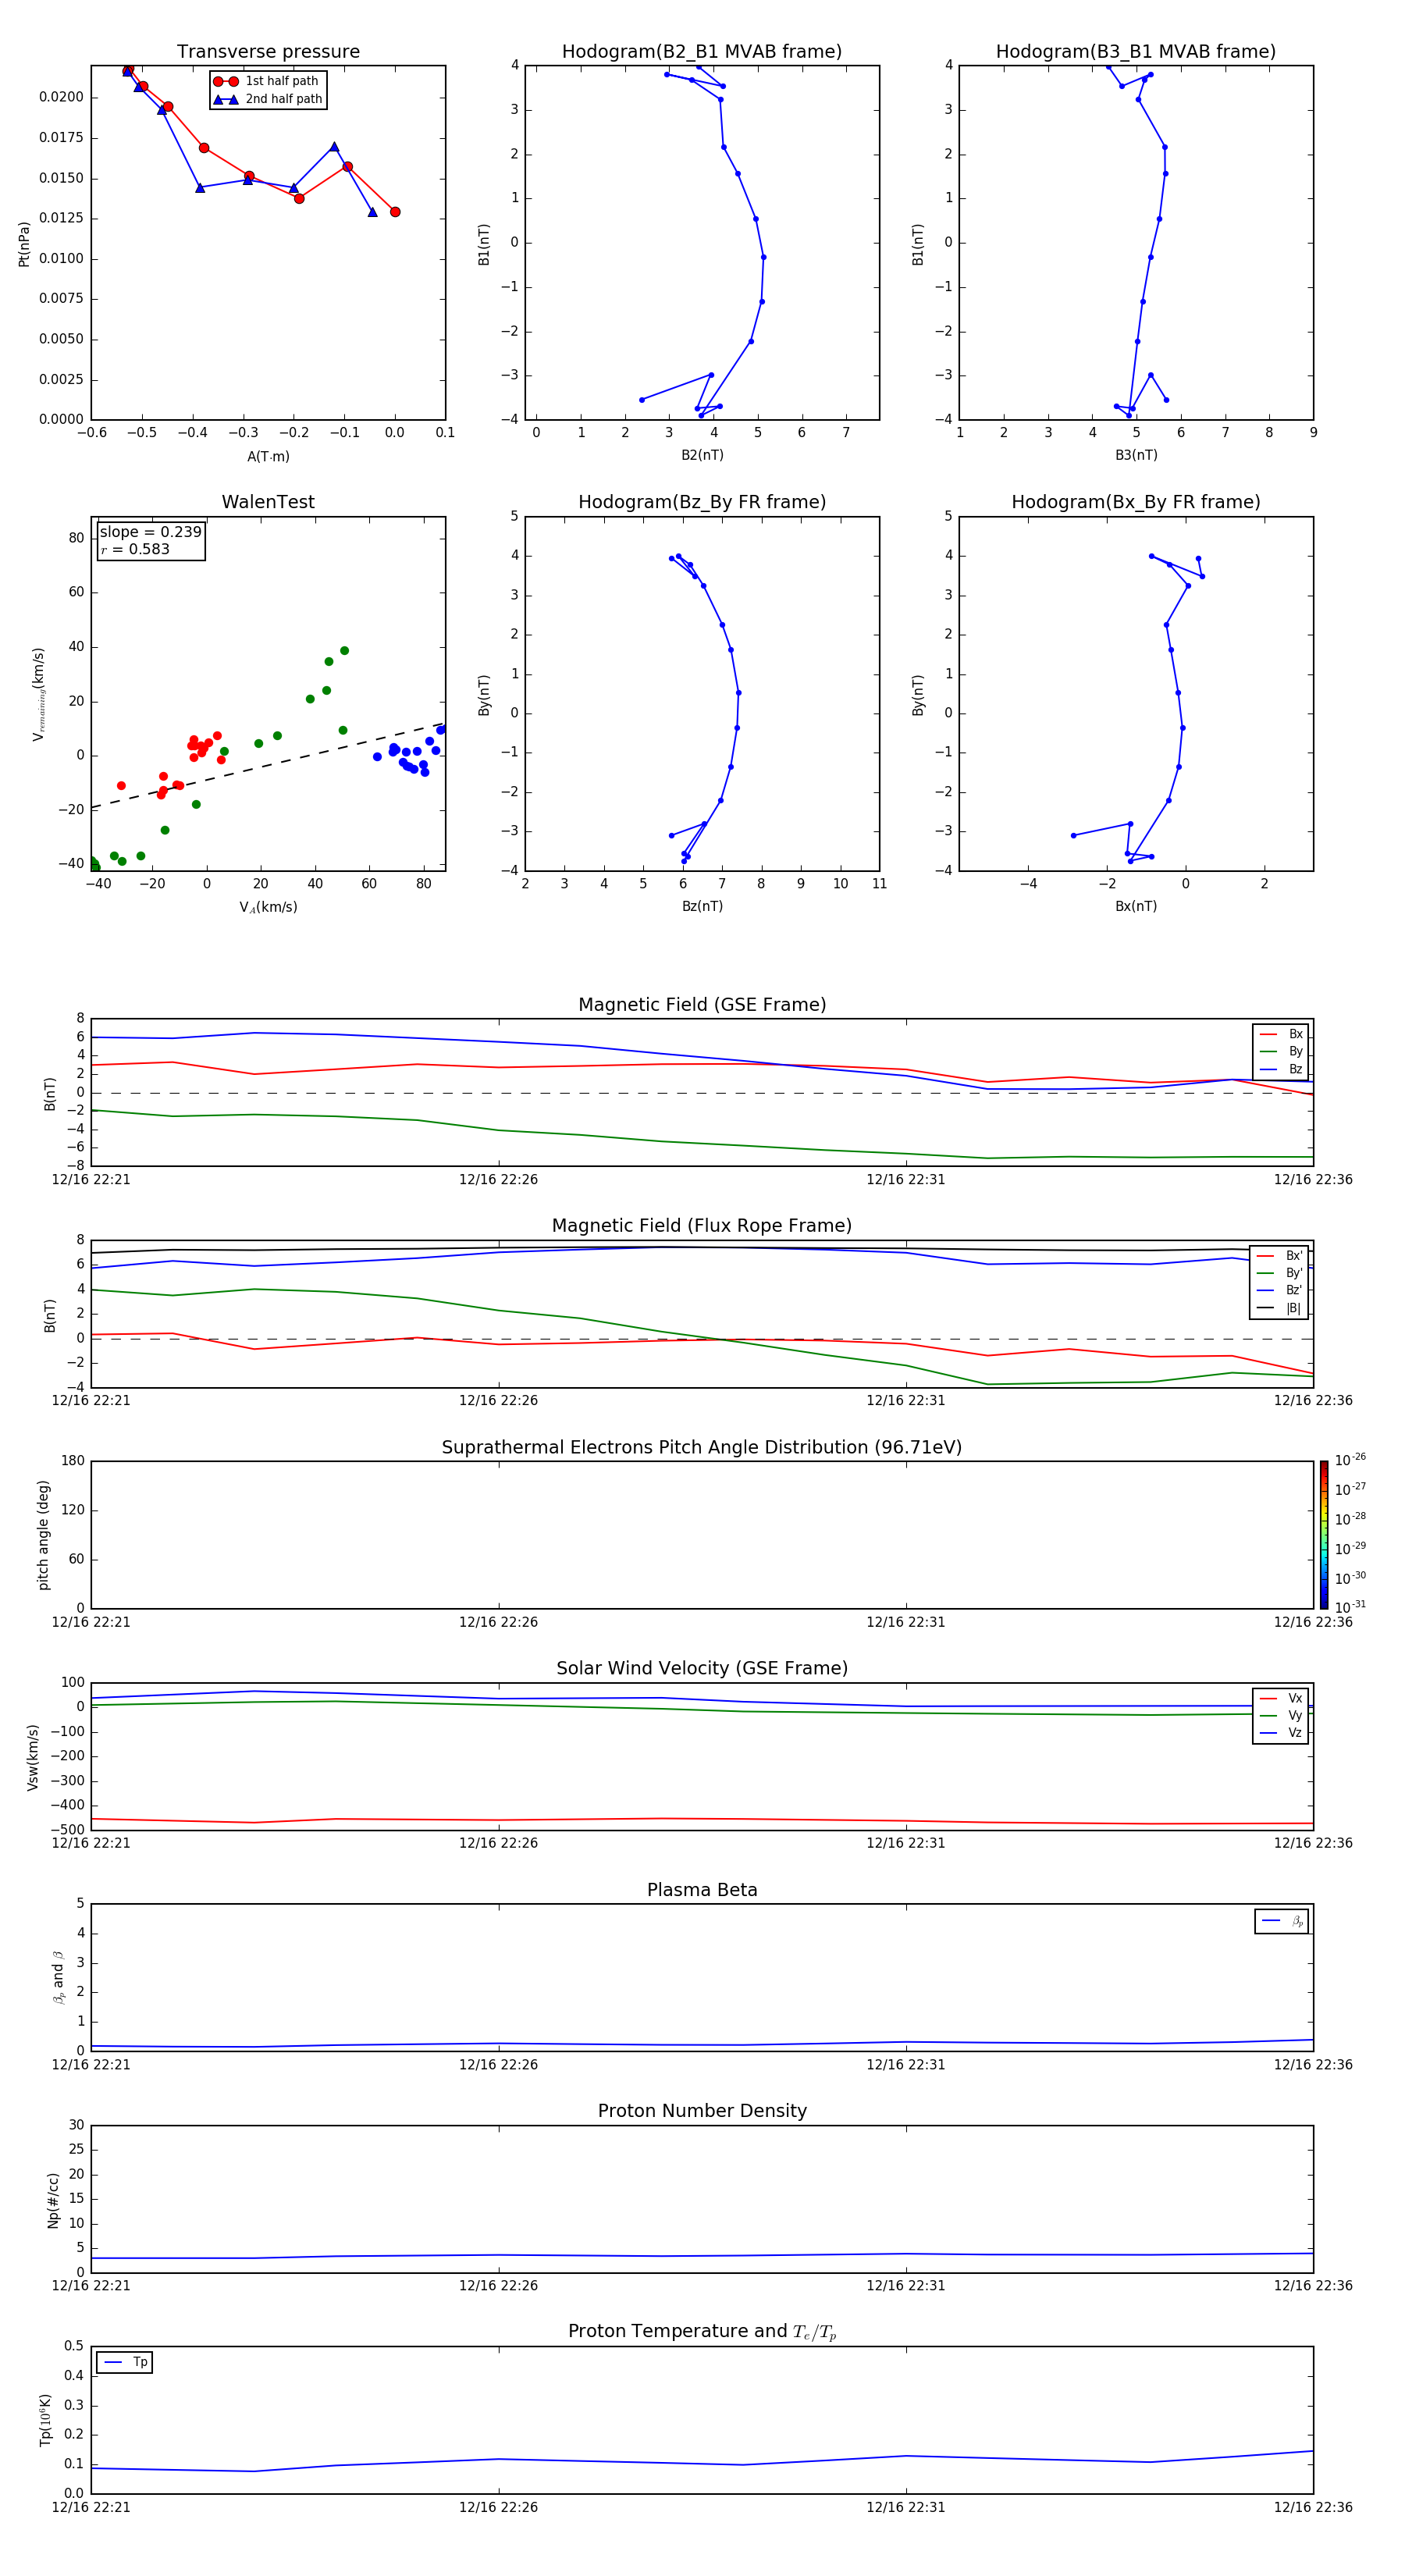This screenshot has height=2576, width=1405.
Task: Click the Hodogram(Bz_By FR frame) title
Action: point(702,502)
